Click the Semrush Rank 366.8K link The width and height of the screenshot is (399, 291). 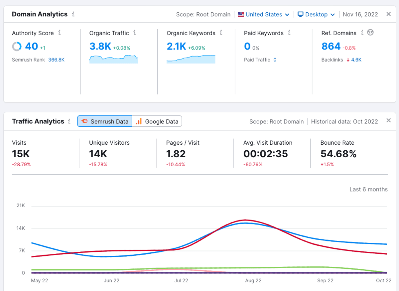click(x=56, y=60)
